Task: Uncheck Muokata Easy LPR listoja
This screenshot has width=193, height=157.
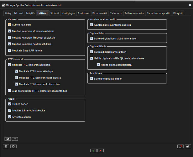Action: (9, 50)
